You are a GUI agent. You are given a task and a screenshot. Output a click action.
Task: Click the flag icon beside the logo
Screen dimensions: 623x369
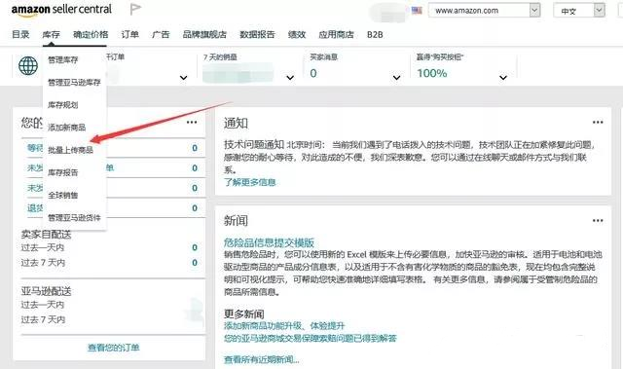[x=135, y=9]
